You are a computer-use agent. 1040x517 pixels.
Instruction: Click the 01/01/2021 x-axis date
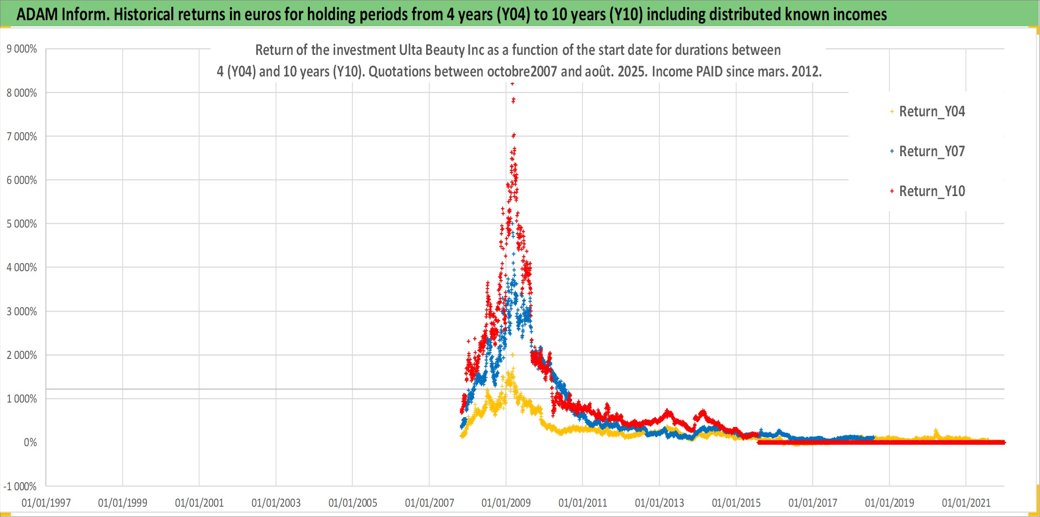966,503
